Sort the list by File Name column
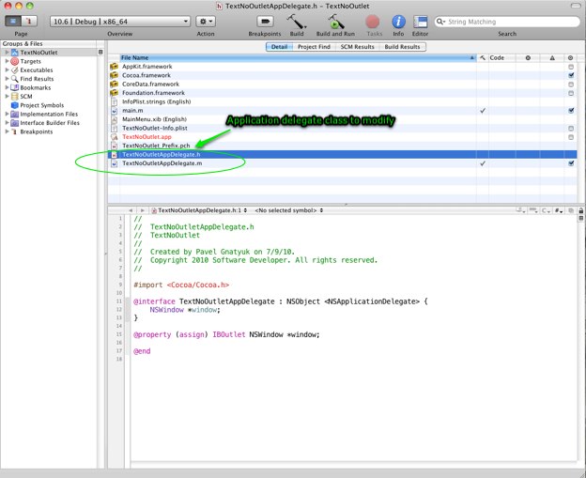This screenshot has height=478, width=586. click(x=298, y=57)
